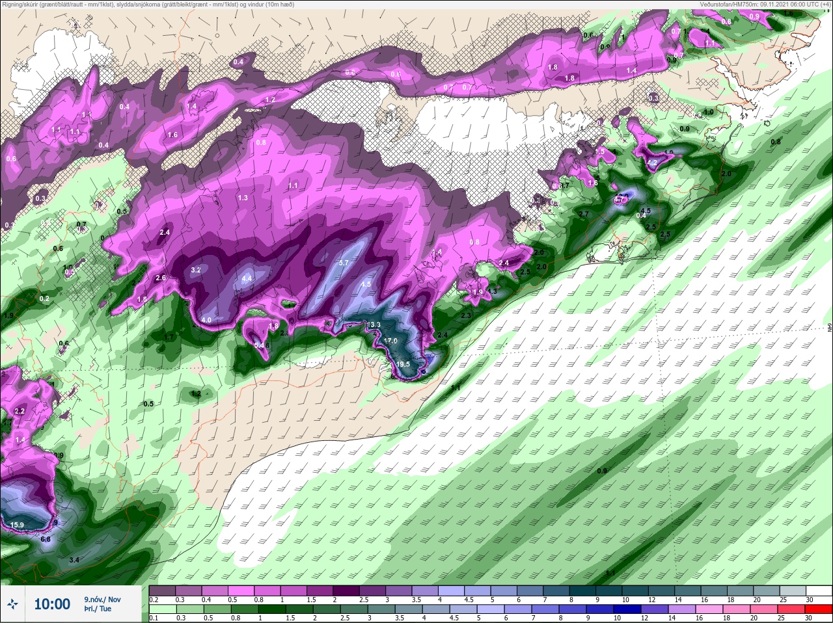Image resolution: width=833 pixels, height=623 pixels.
Task: Pick the pale green 0.1 swatch in lower legend row
Action: point(162,609)
